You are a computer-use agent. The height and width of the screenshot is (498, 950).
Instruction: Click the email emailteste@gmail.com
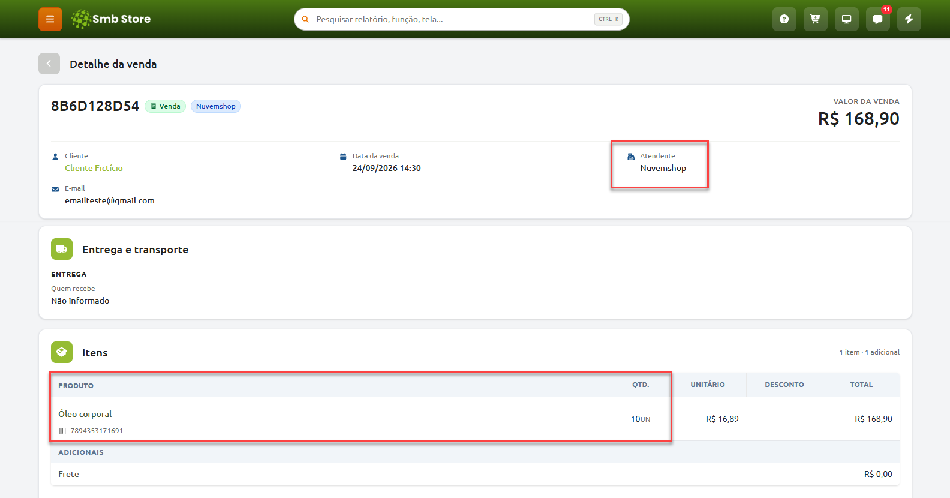pyautogui.click(x=110, y=200)
